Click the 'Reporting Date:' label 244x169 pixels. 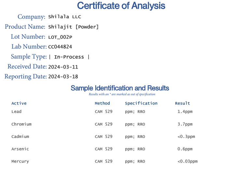coord(25,77)
